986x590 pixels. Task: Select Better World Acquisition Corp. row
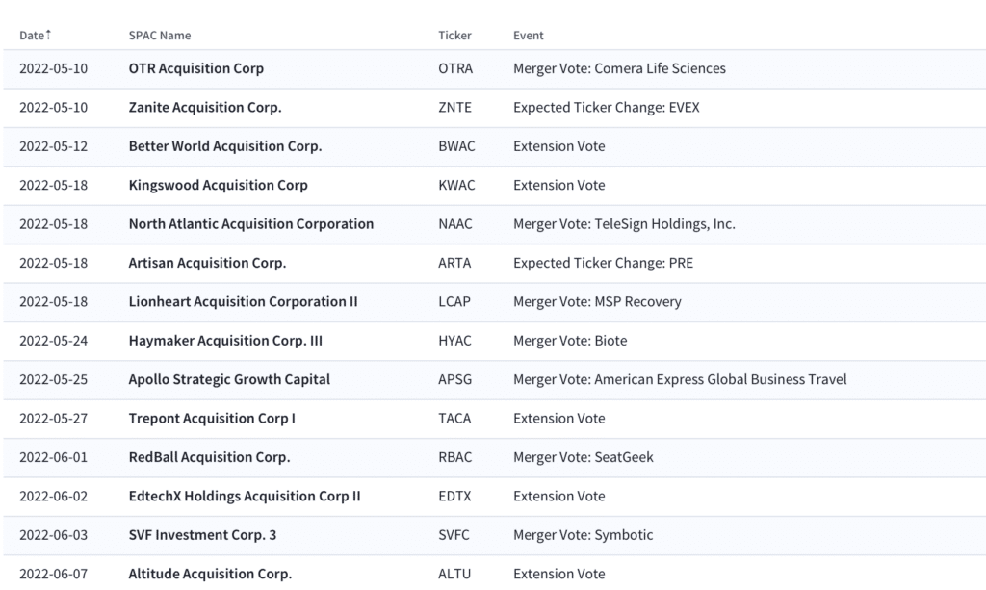click(224, 146)
